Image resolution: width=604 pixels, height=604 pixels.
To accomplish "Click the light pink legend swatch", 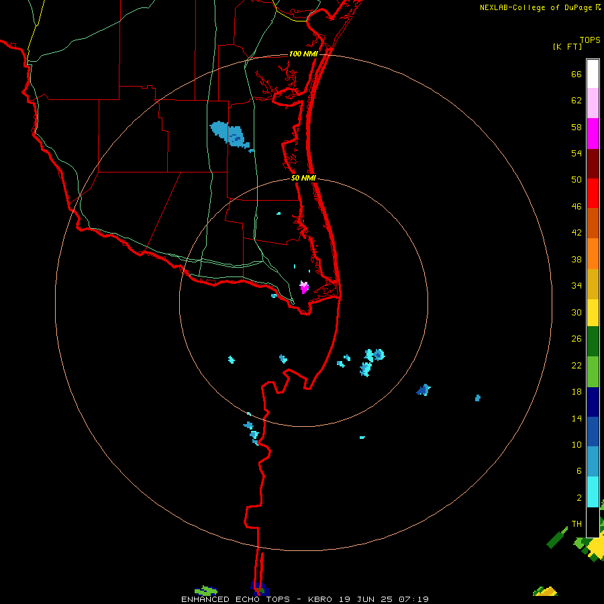I will [593, 103].
